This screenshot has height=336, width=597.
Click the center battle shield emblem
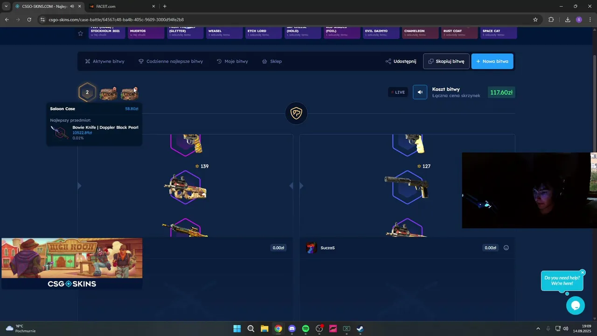296,113
